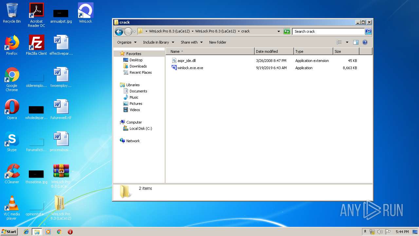Open Downloads in Favorites
Screen dimensions: 419x236
click(138, 66)
